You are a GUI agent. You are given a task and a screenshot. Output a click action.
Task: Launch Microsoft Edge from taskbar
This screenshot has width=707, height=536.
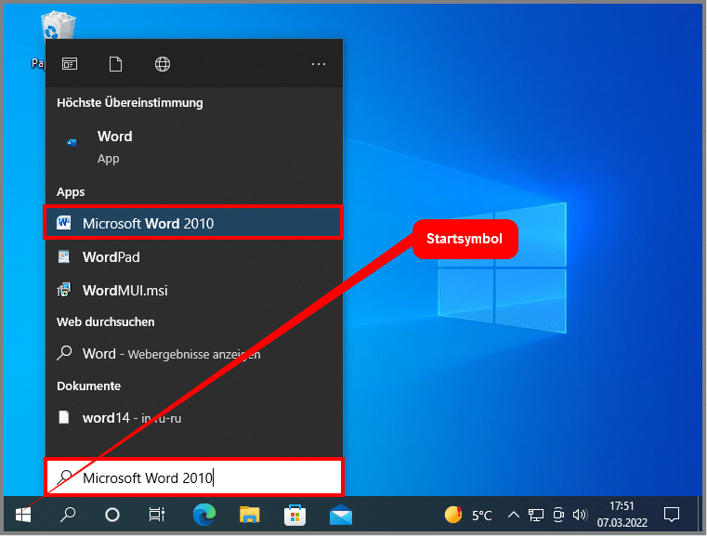tap(204, 514)
